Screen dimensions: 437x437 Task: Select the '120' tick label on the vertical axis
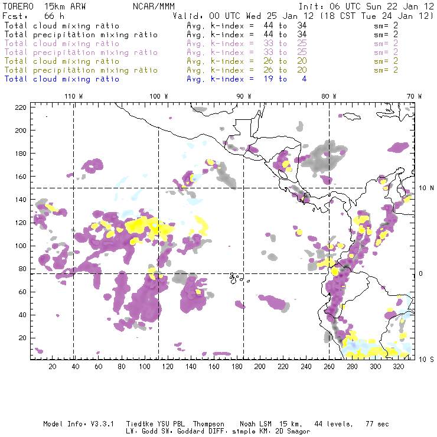coord(20,223)
